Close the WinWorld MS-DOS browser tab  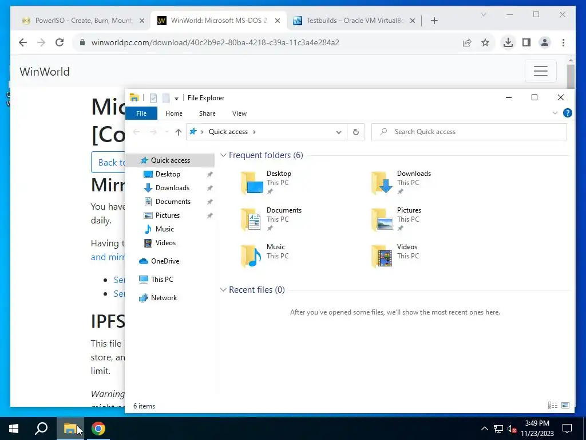click(278, 21)
